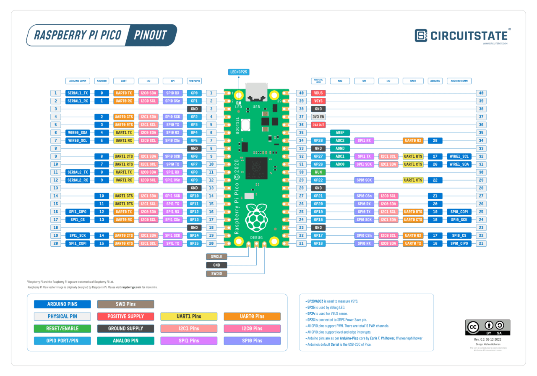Select the WIRE1_SCL label
The width and height of the screenshot is (537, 376).
459,156
